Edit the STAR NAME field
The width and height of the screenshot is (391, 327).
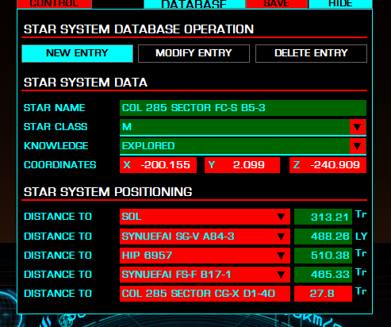243,108
